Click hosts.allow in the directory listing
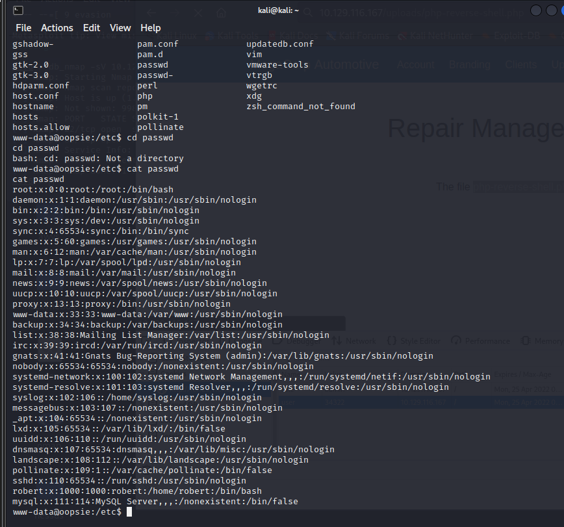The width and height of the screenshot is (564, 527). tap(41, 127)
